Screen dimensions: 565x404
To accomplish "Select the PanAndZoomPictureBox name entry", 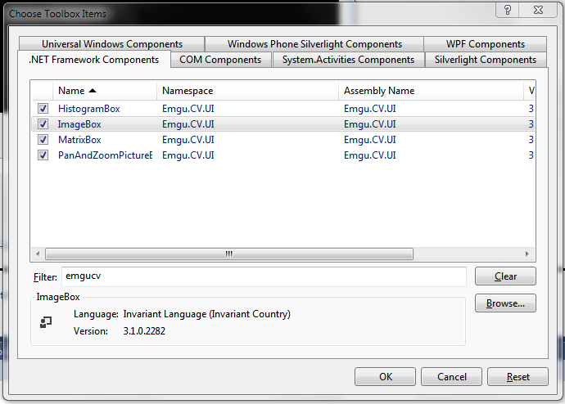I will 105,155.
